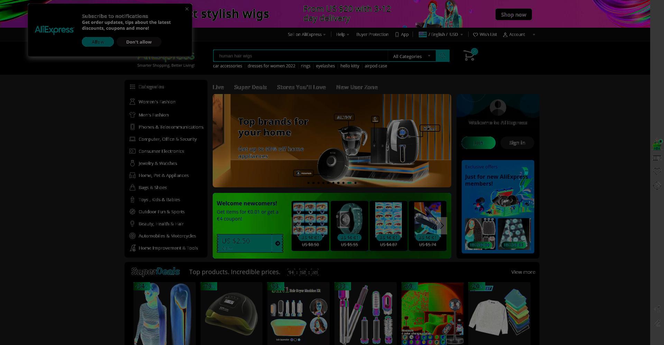Click the App phone icon
Screen dimensions: 664x345
(397, 35)
